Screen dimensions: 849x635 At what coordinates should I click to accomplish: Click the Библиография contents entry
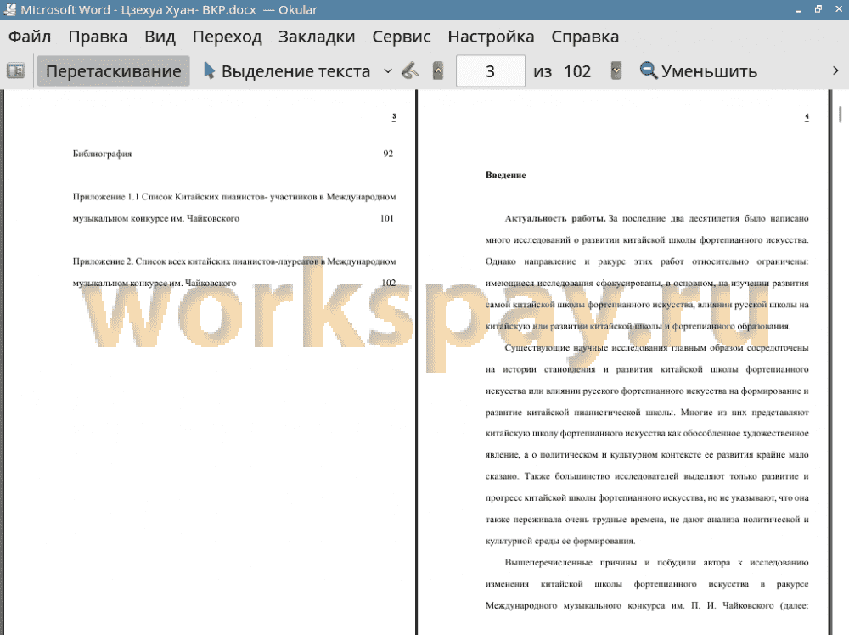click(x=103, y=154)
